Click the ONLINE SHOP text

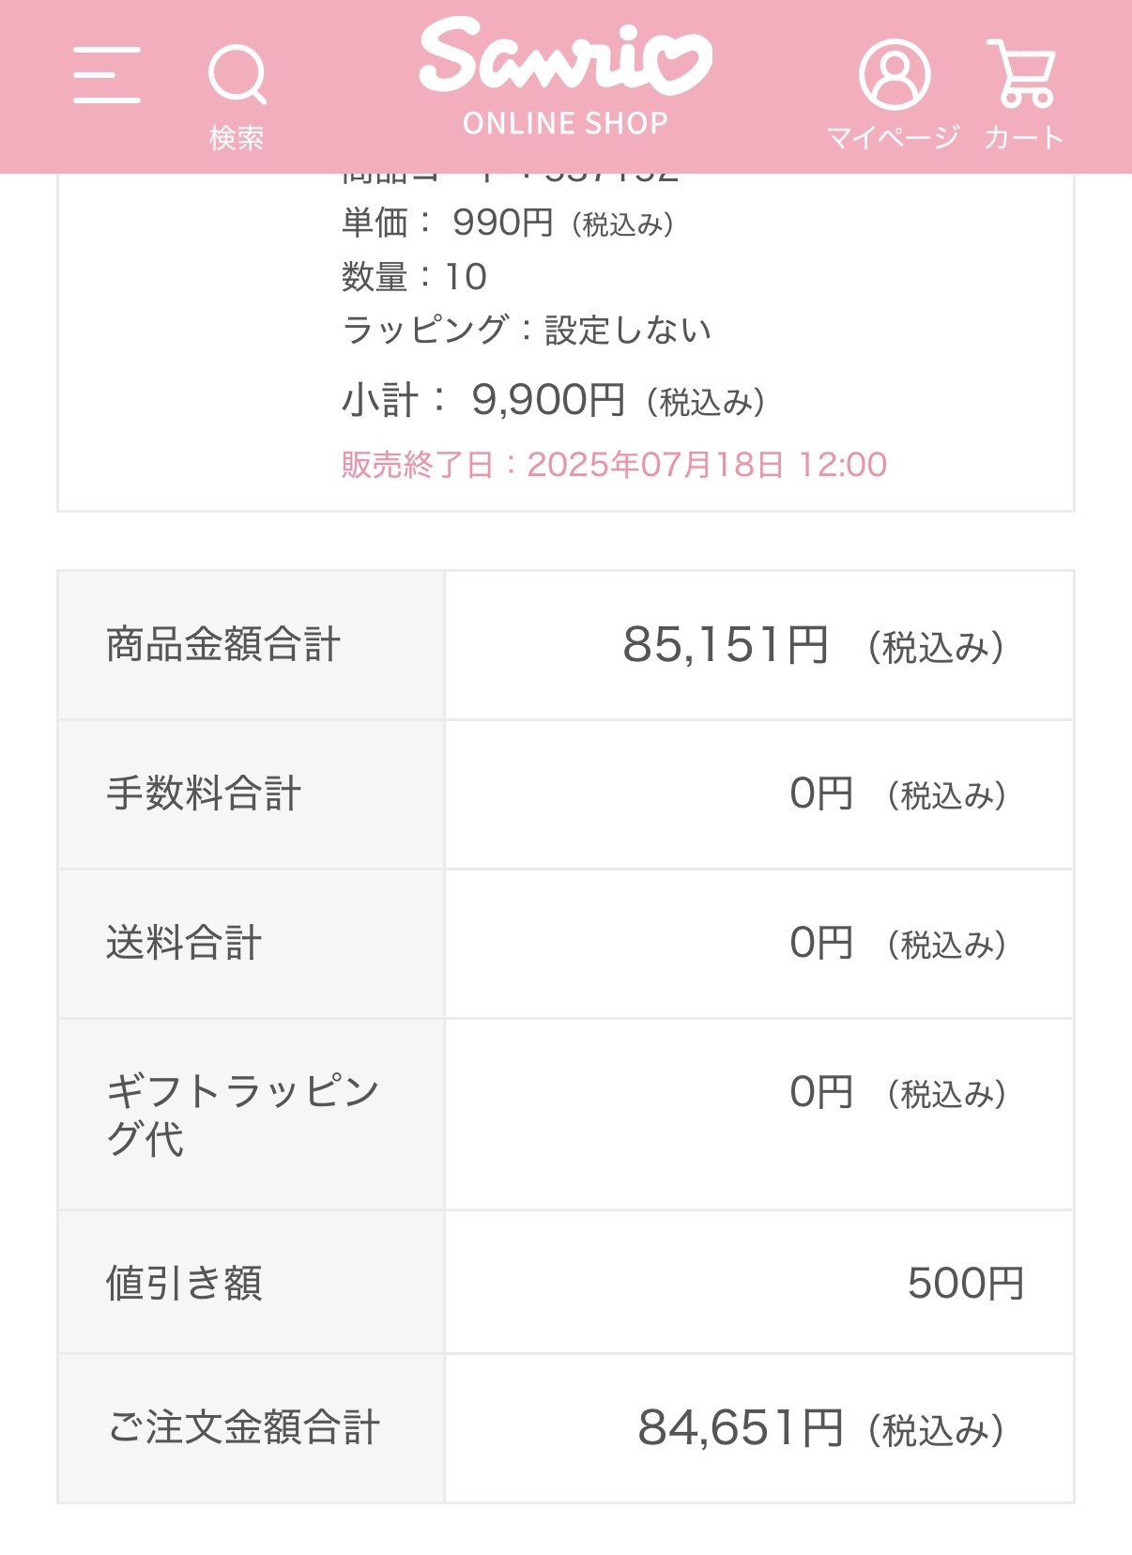point(565,123)
